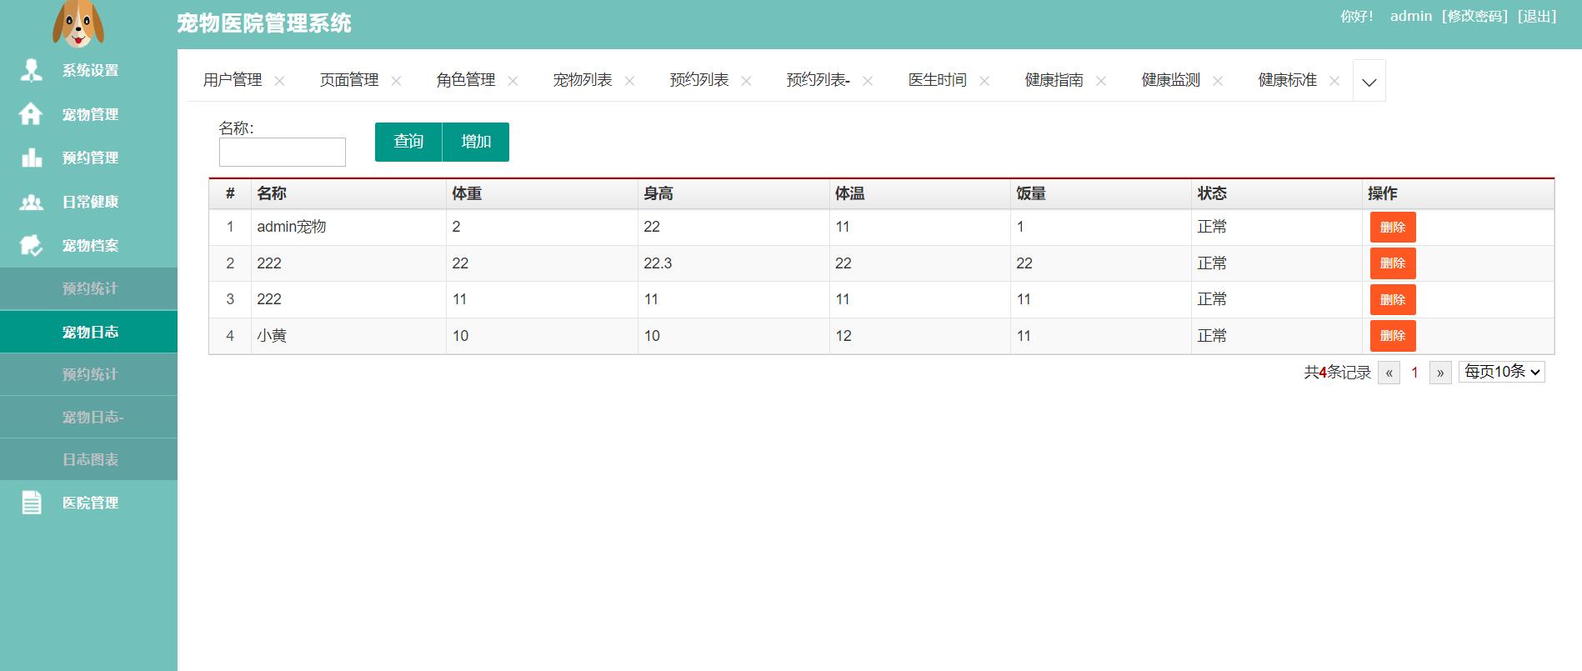Open the 日志图表 submenu item
Image resolution: width=1582 pixels, height=671 pixels.
point(88,459)
